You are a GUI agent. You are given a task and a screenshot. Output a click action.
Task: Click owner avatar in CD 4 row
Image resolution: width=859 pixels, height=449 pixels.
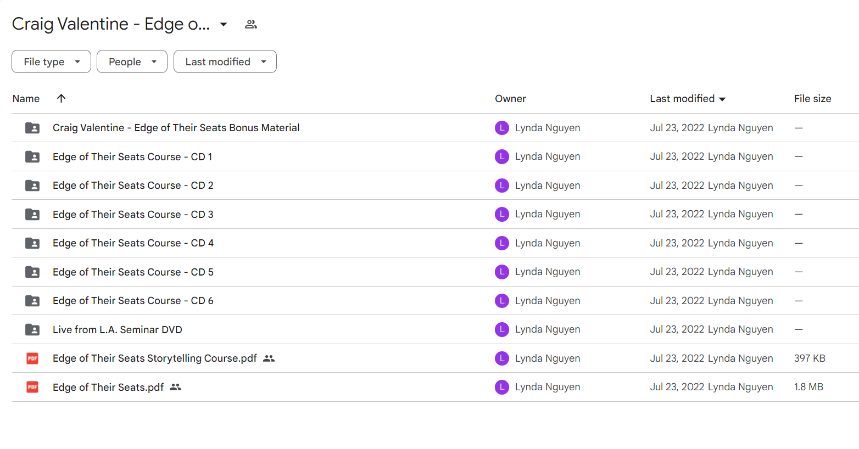point(502,243)
